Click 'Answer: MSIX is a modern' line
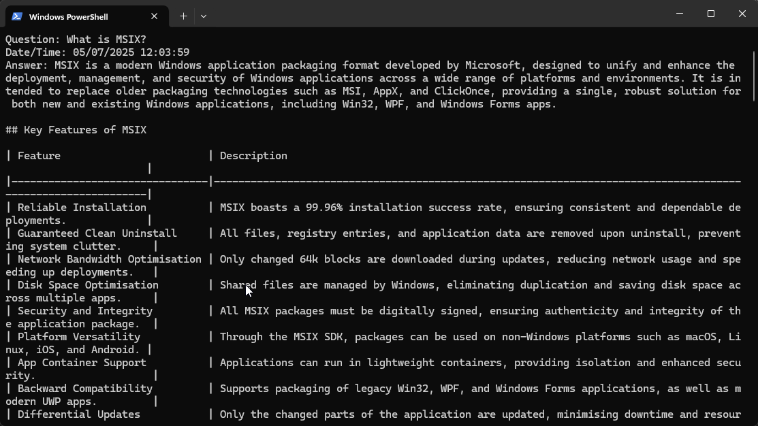Viewport: 758px width, 426px height. click(370, 65)
